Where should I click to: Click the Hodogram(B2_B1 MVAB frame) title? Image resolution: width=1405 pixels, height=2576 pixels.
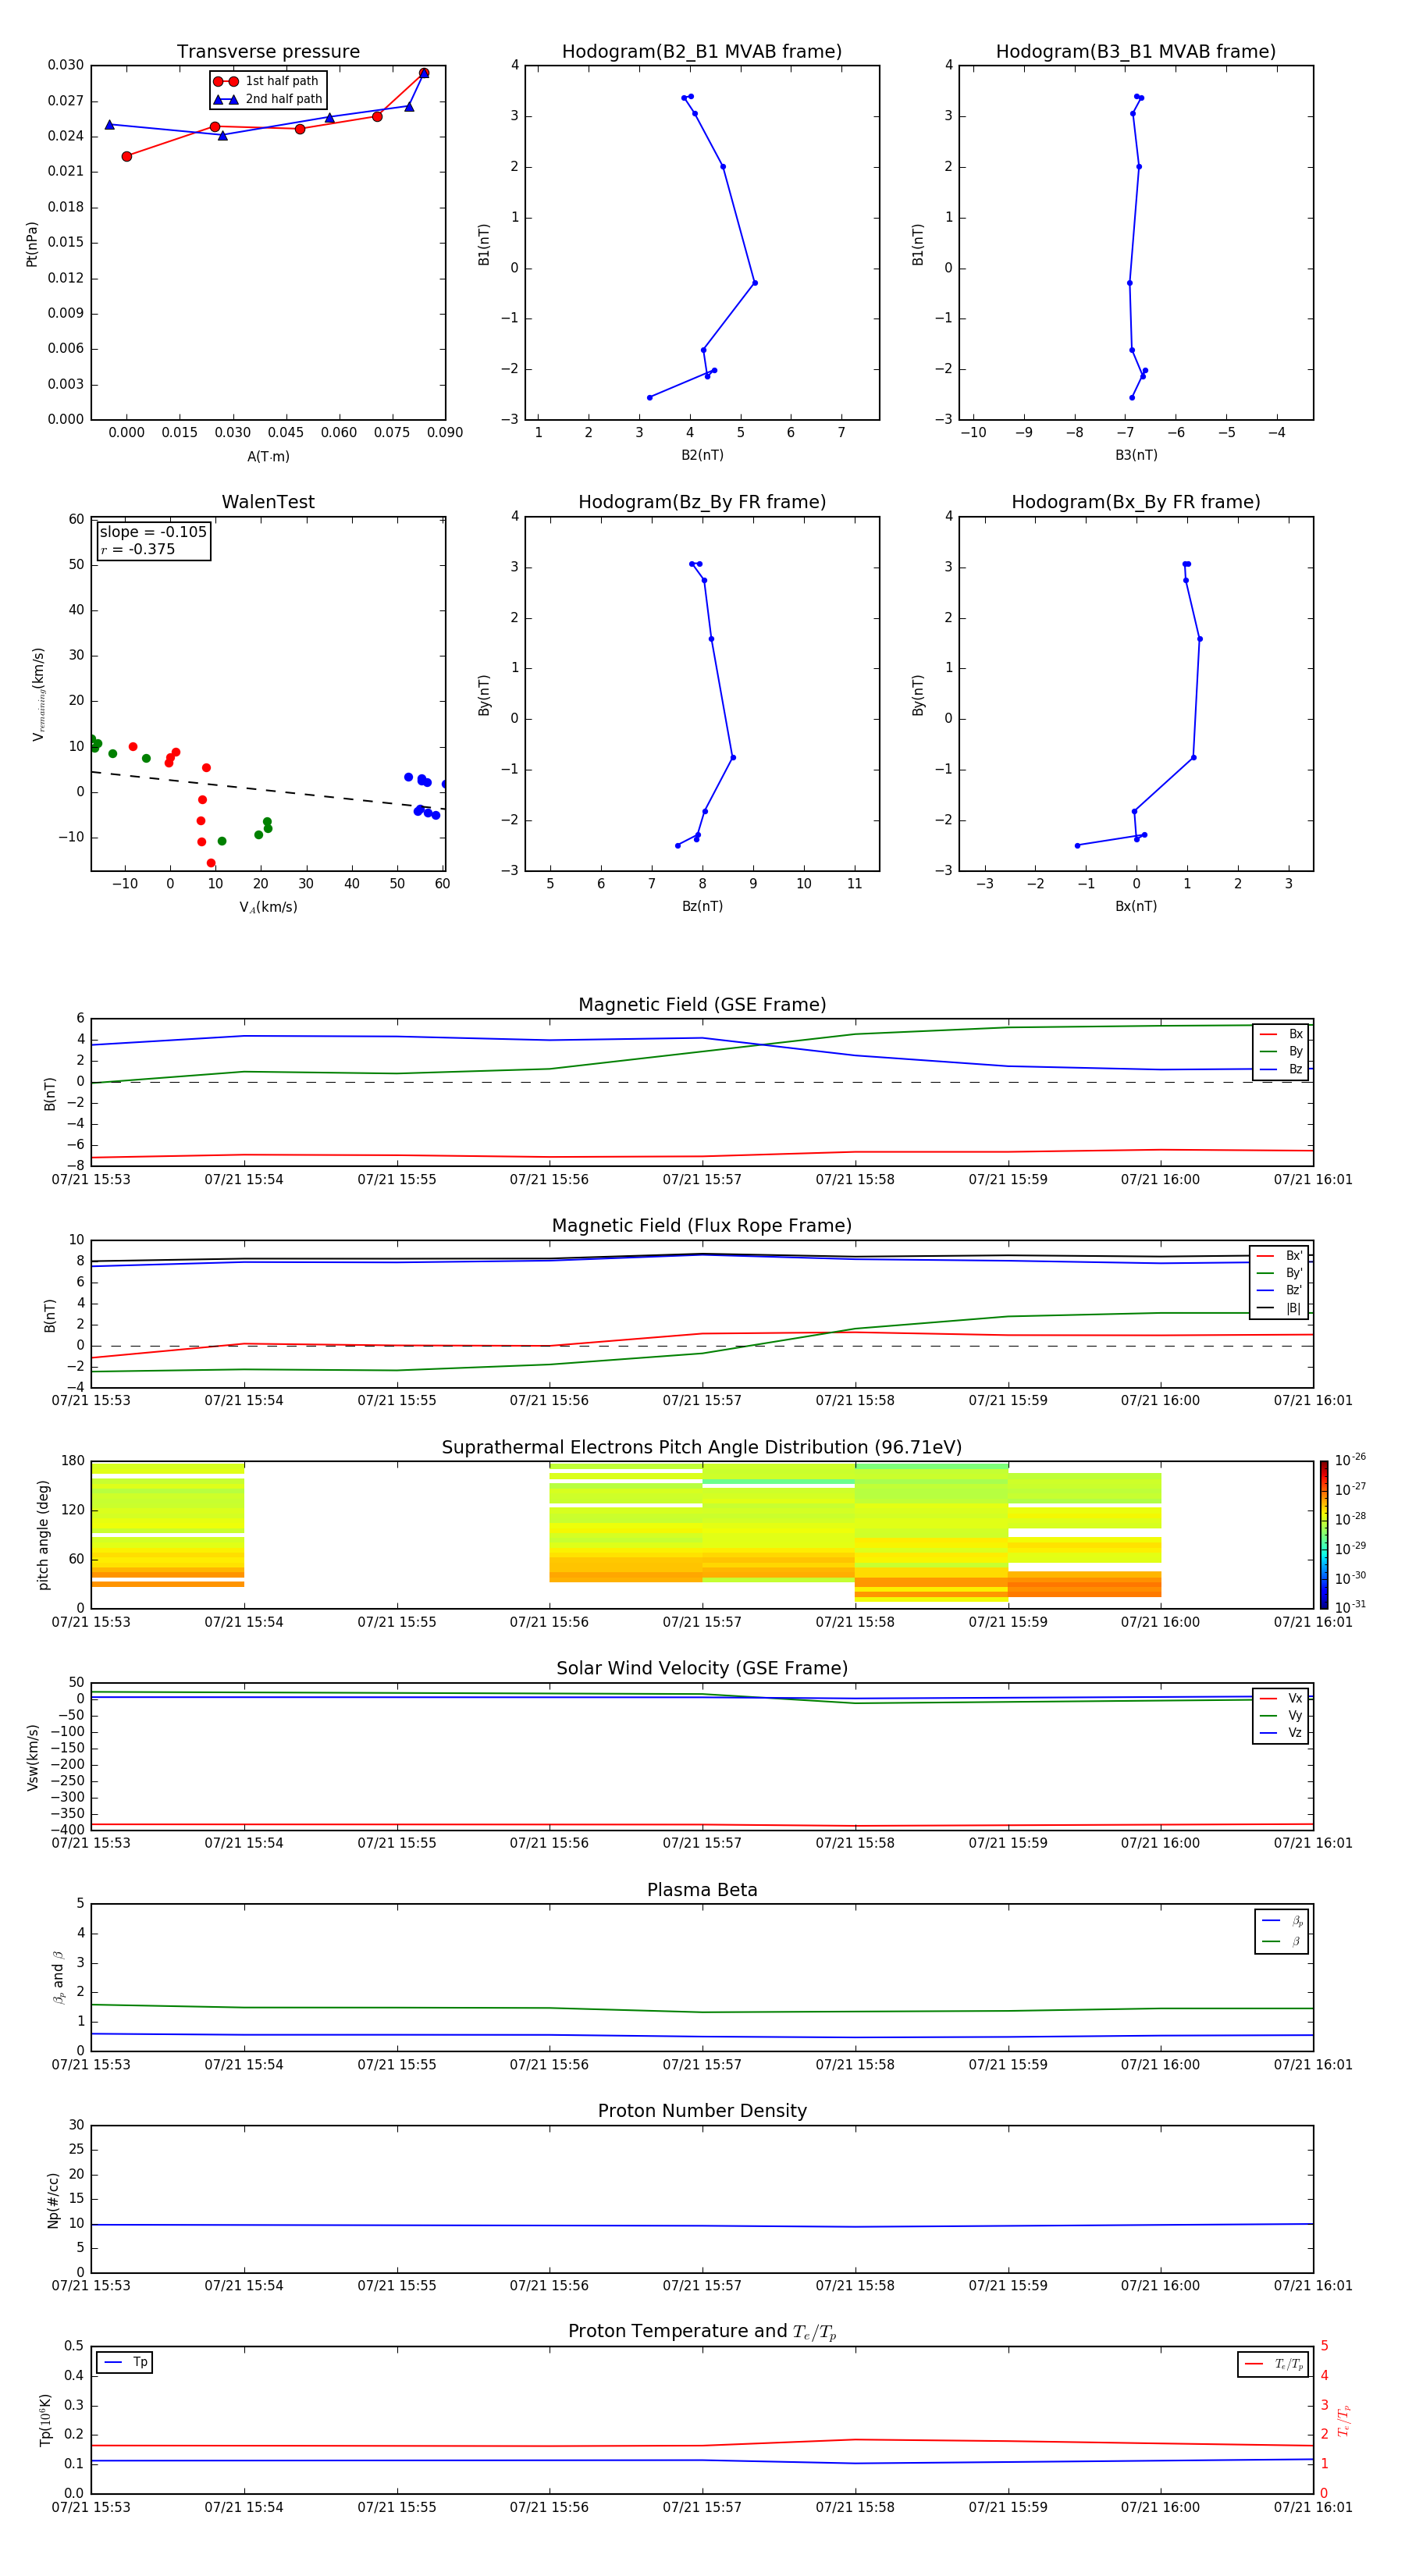pyautogui.click(x=702, y=52)
